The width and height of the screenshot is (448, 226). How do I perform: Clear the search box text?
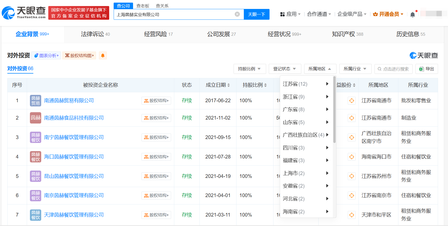pos(237,14)
